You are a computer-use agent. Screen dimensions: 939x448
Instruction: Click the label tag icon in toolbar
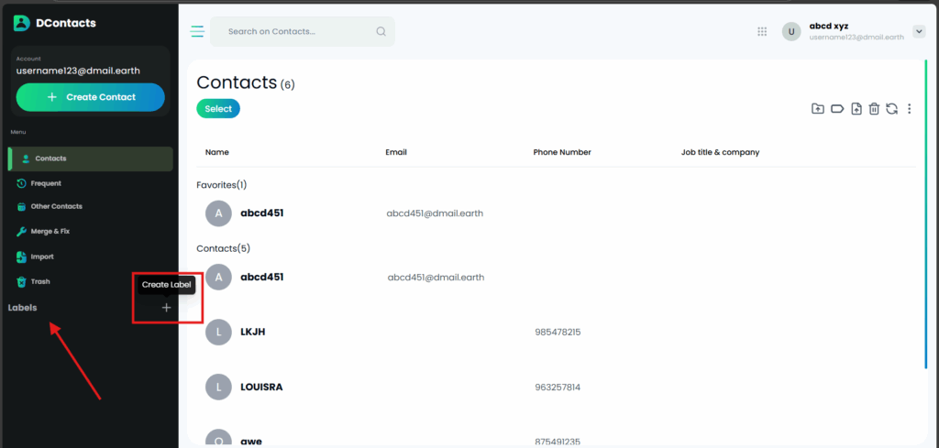[836, 109]
